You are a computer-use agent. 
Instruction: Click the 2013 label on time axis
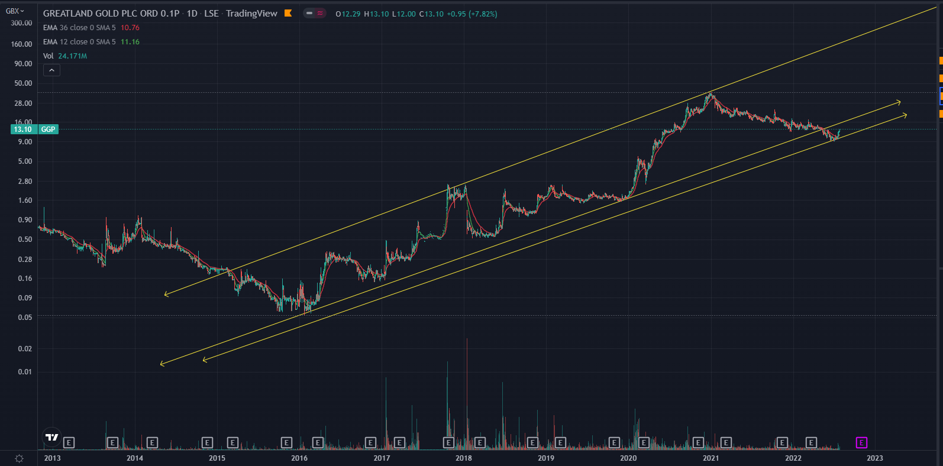click(53, 458)
